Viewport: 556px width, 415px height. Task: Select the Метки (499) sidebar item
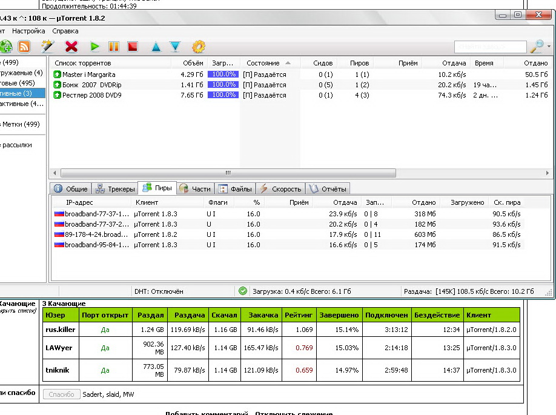point(22,124)
